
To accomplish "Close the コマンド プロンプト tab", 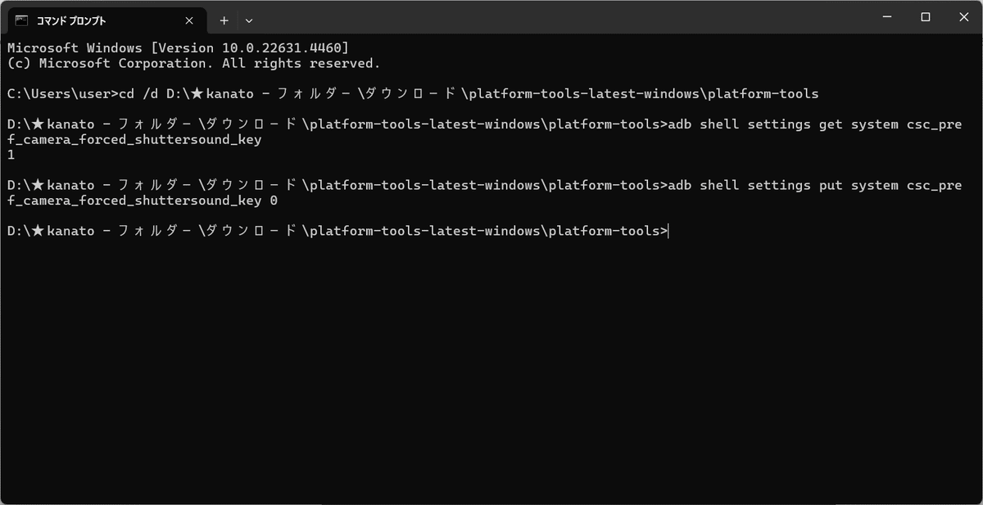I will point(188,20).
